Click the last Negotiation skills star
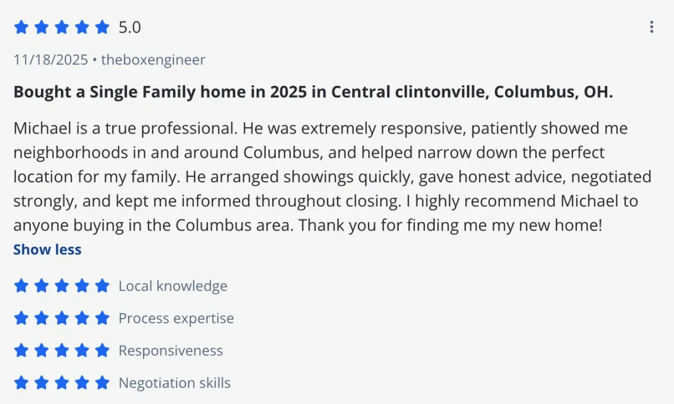 pos(102,383)
